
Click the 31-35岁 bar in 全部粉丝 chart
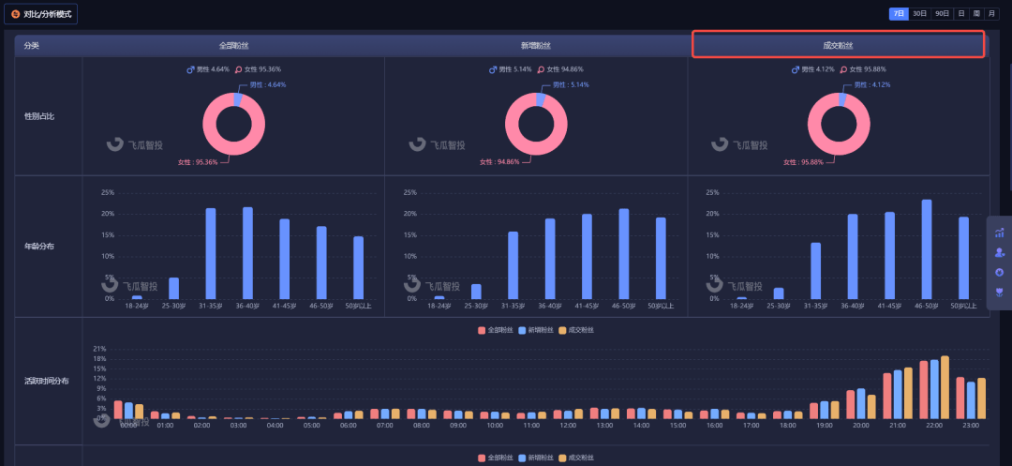pos(211,254)
